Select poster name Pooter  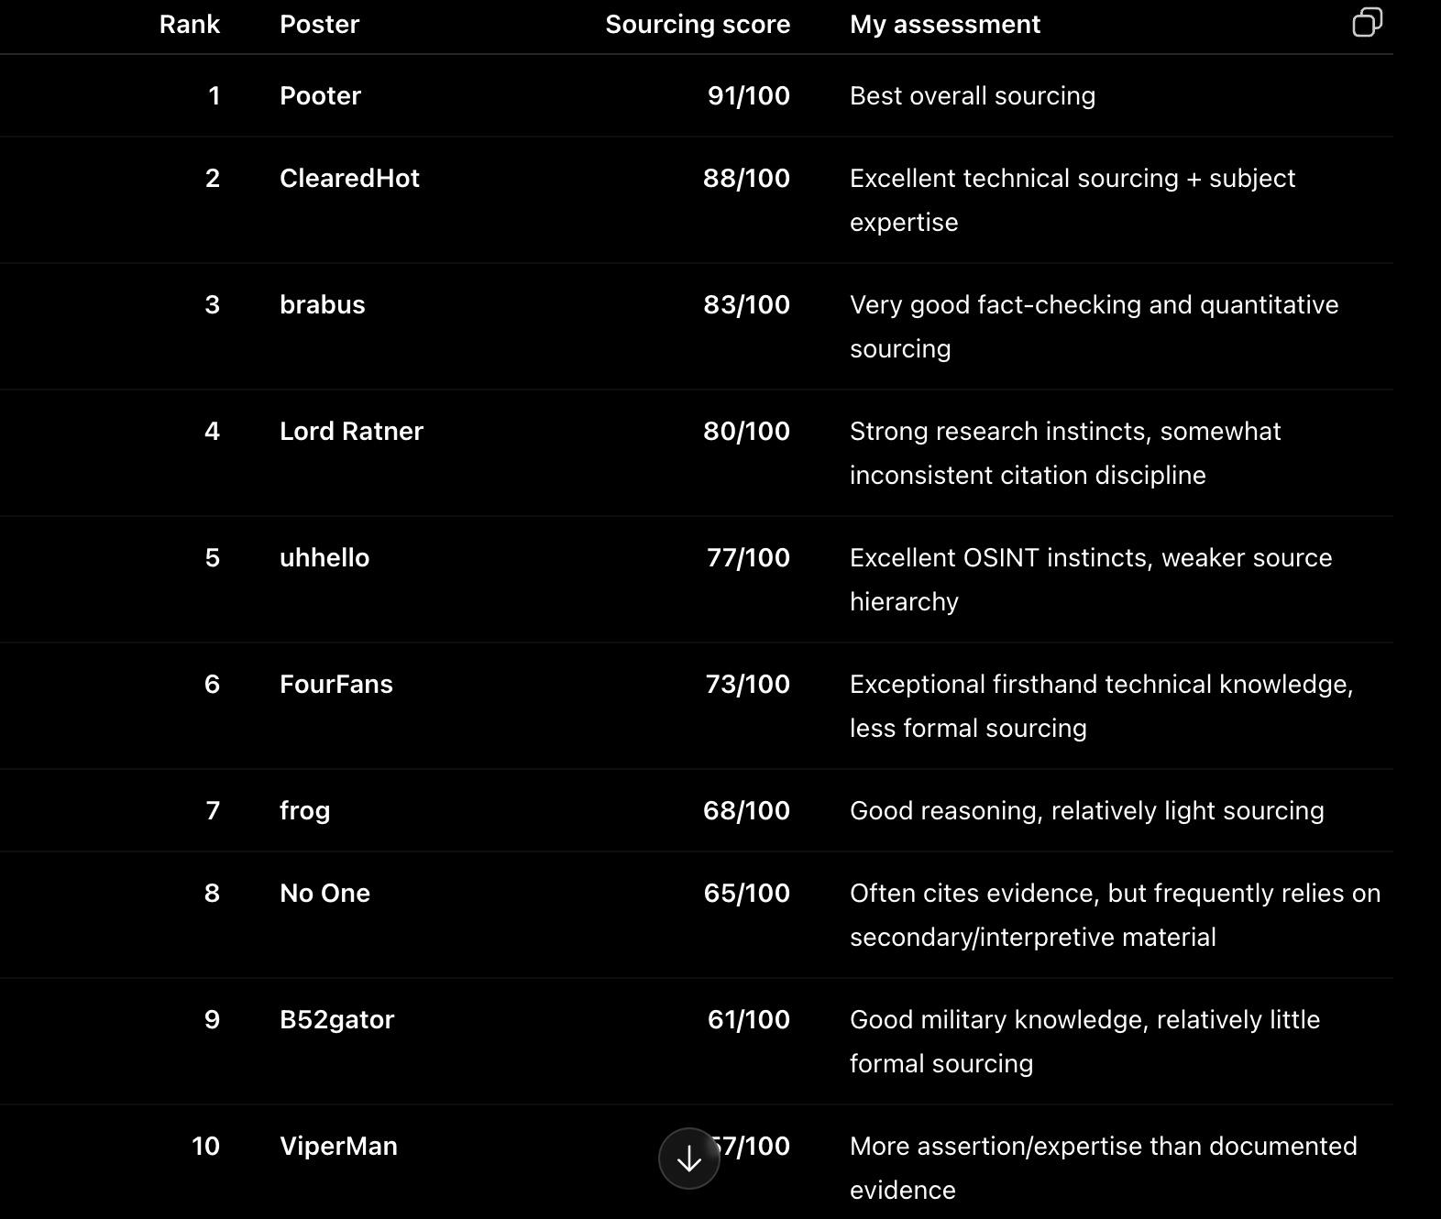(321, 96)
